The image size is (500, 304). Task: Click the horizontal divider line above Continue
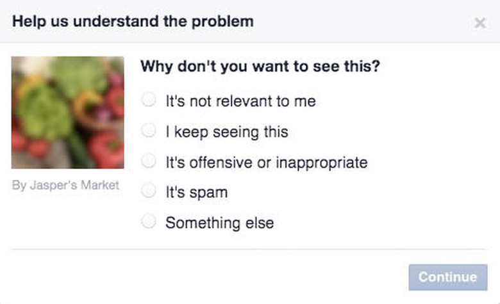click(250, 249)
